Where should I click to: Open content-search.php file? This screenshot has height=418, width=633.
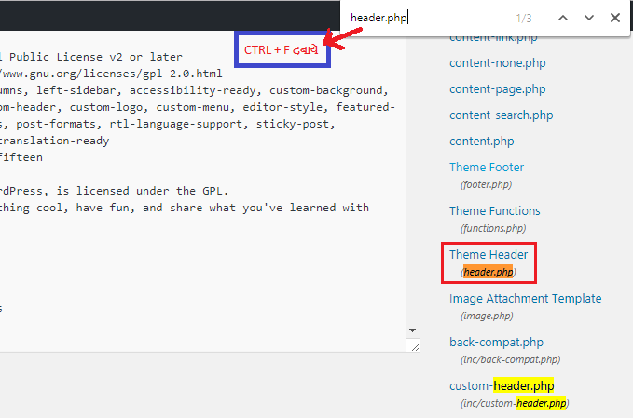pyautogui.click(x=501, y=115)
